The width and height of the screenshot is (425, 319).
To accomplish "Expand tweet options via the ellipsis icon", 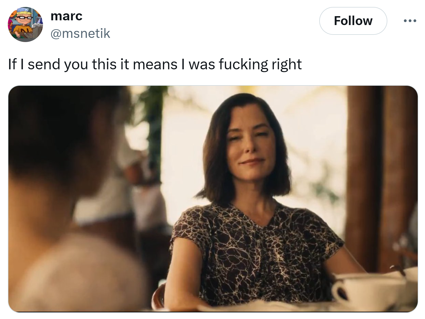I will click(410, 21).
